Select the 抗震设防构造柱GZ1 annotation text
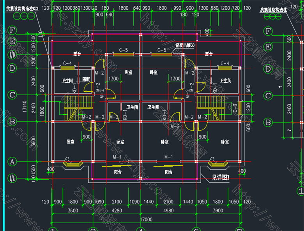This screenshot has height=231, width=304. coord(23,9)
